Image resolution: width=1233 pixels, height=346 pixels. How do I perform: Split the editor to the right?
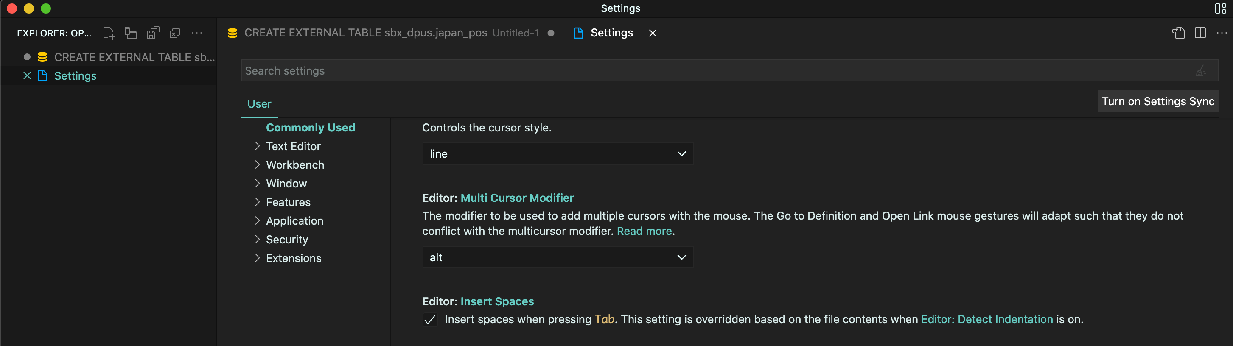click(x=1200, y=33)
